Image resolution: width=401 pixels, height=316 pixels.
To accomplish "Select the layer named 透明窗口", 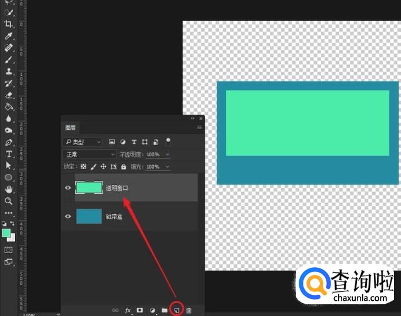I will click(116, 189).
